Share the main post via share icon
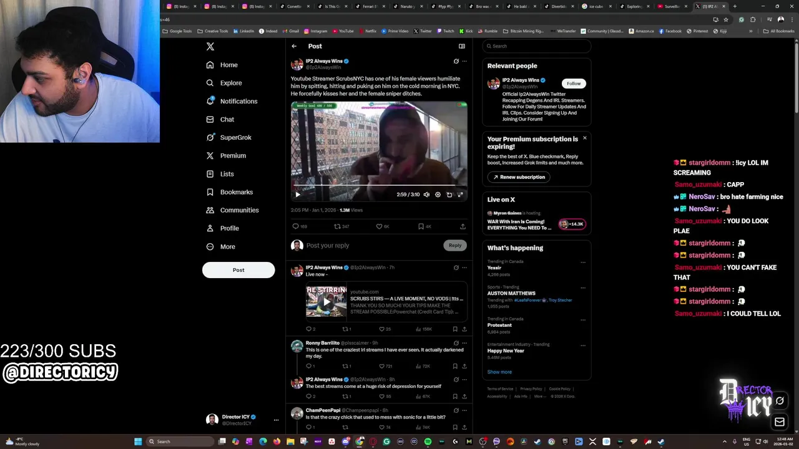 coord(463,226)
